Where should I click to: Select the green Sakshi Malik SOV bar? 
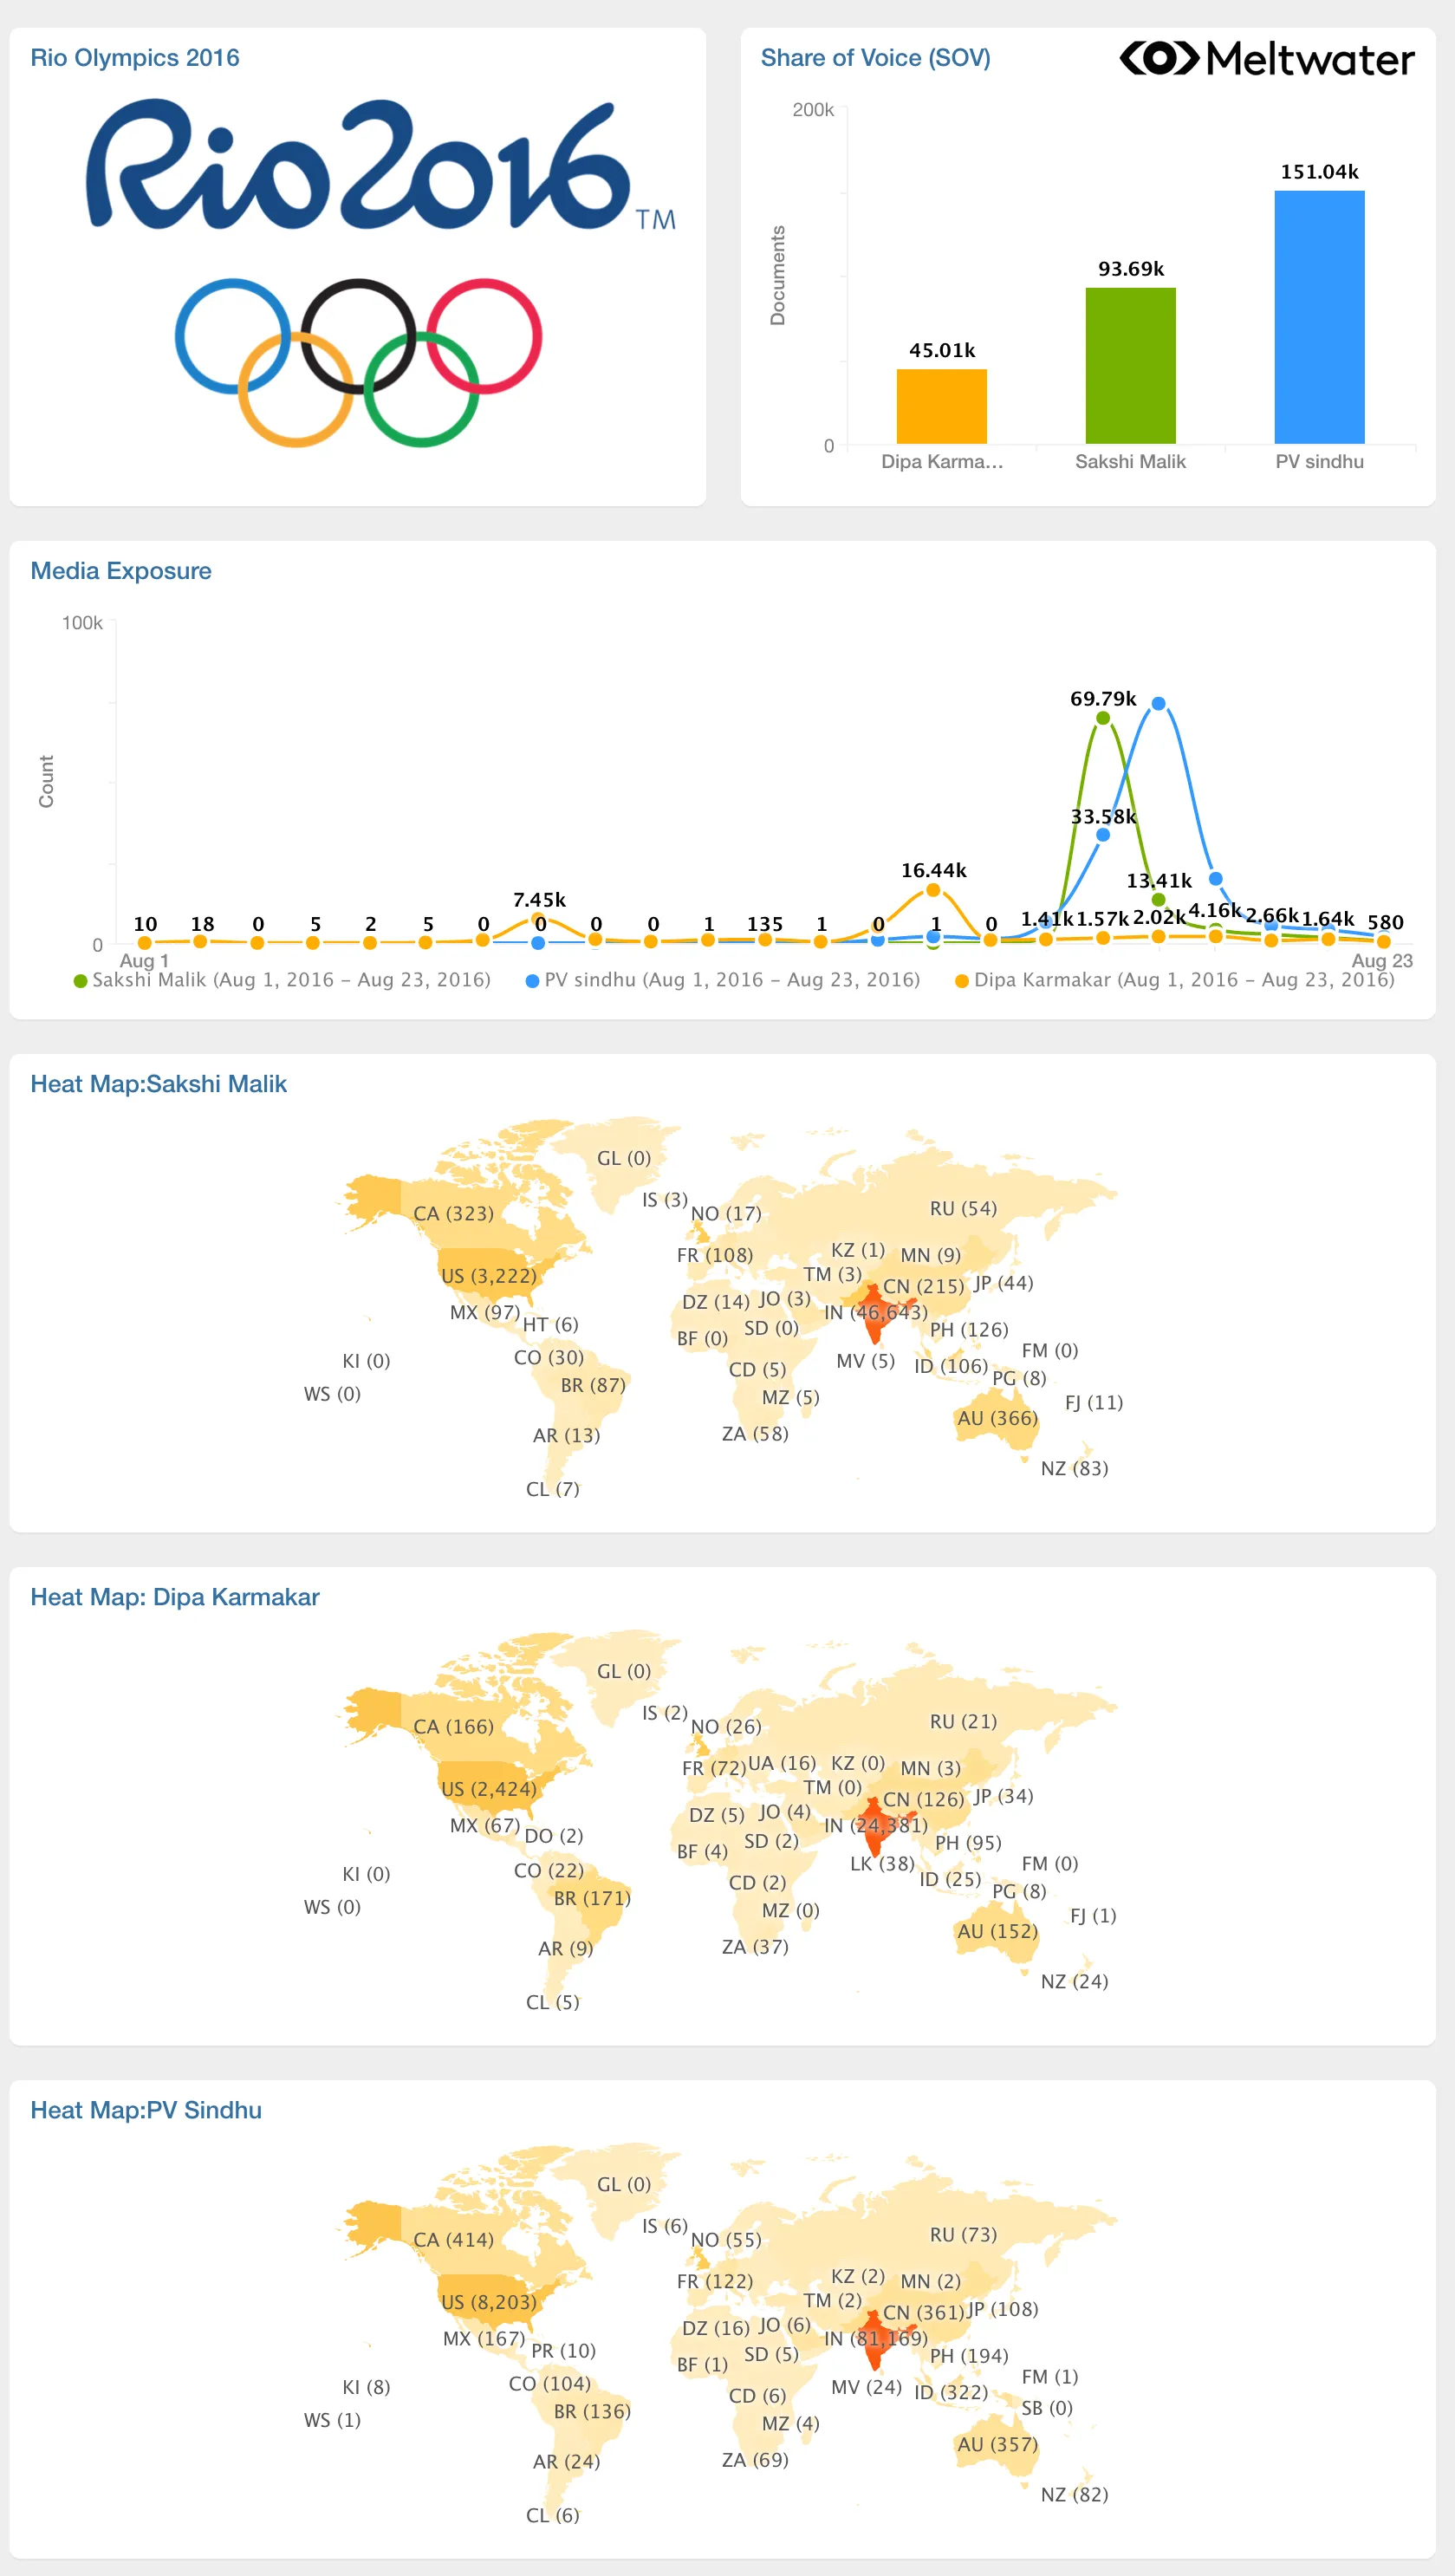[x=1130, y=365]
